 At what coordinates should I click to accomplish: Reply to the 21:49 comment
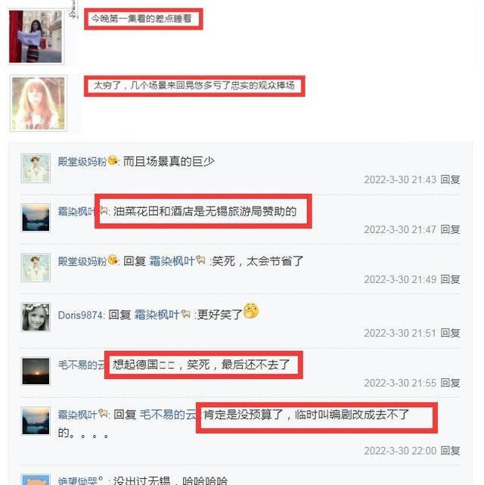pos(450,279)
